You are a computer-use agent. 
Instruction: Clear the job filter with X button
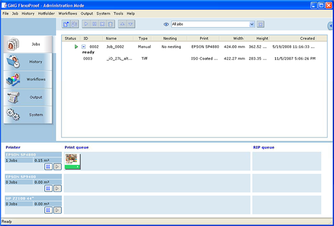(x=261, y=24)
